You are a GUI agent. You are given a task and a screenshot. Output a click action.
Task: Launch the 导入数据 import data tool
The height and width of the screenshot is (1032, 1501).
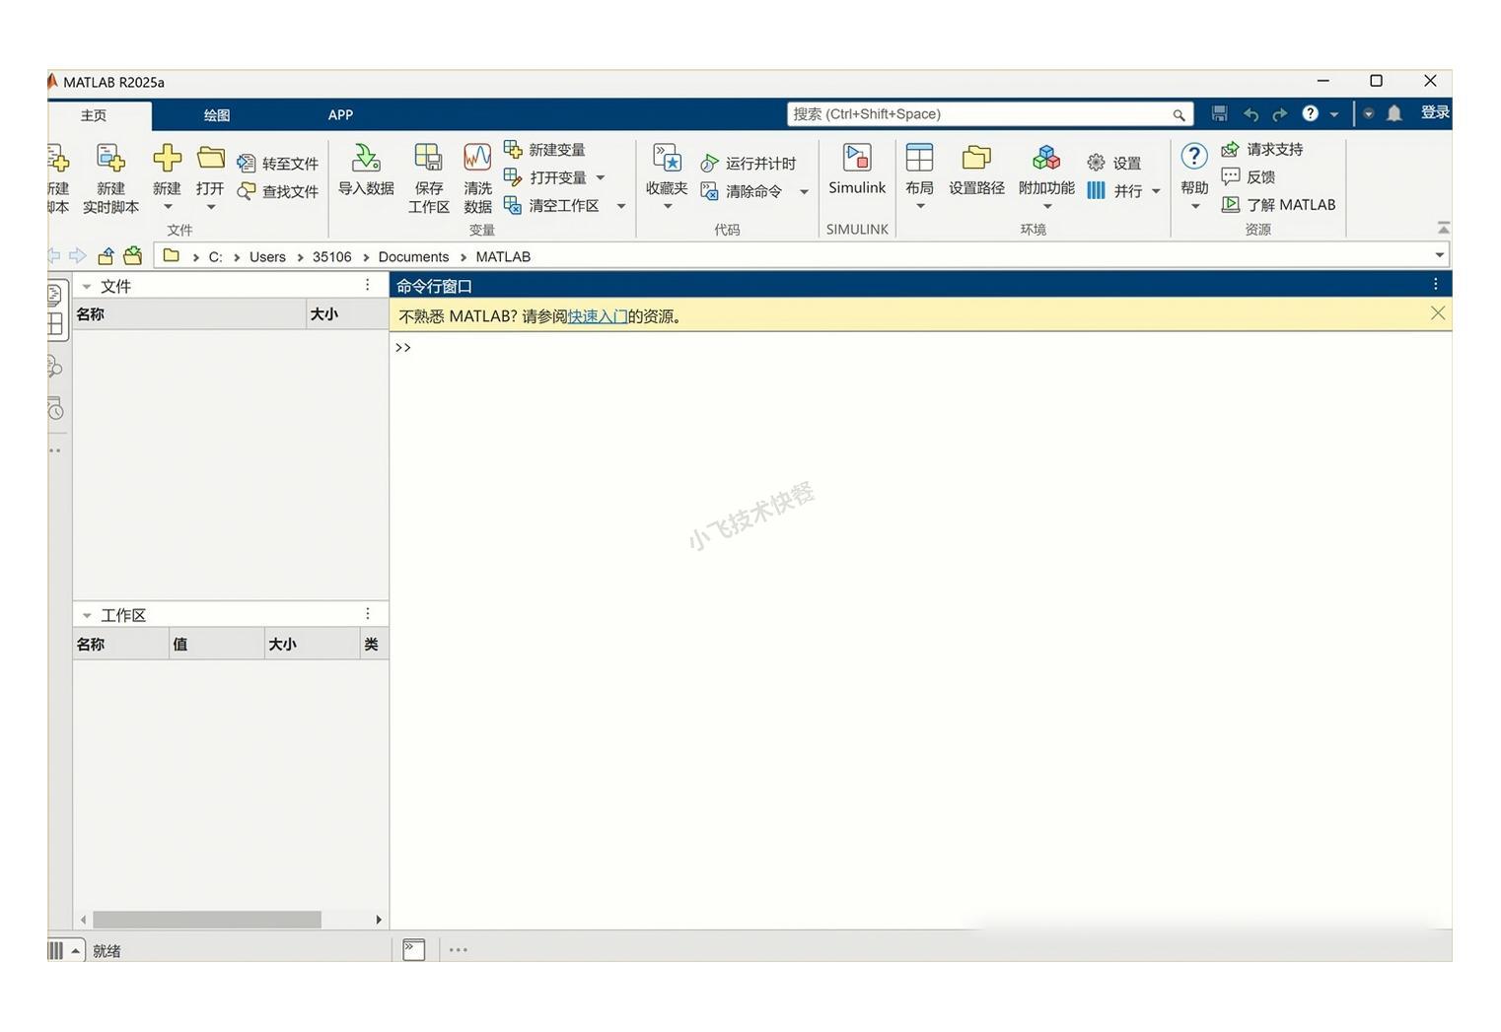pos(366,170)
